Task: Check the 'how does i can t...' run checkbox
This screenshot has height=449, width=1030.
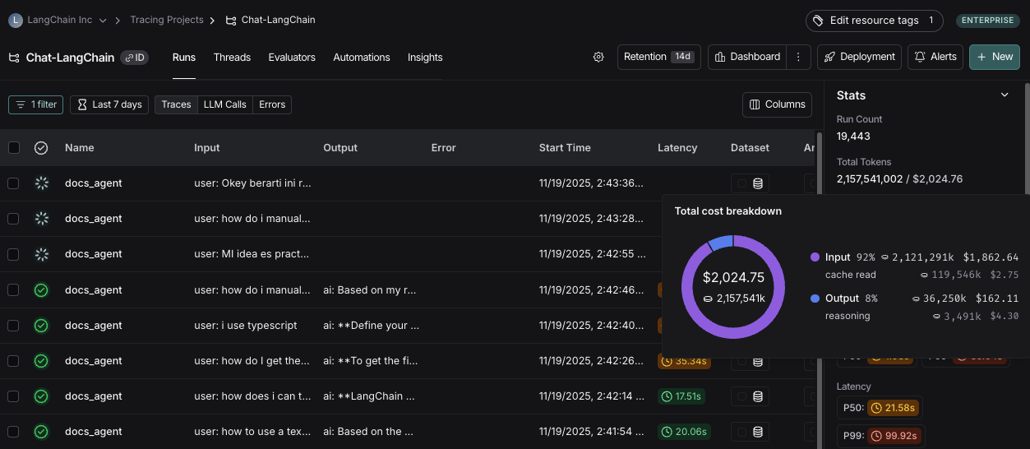Action: tap(13, 396)
